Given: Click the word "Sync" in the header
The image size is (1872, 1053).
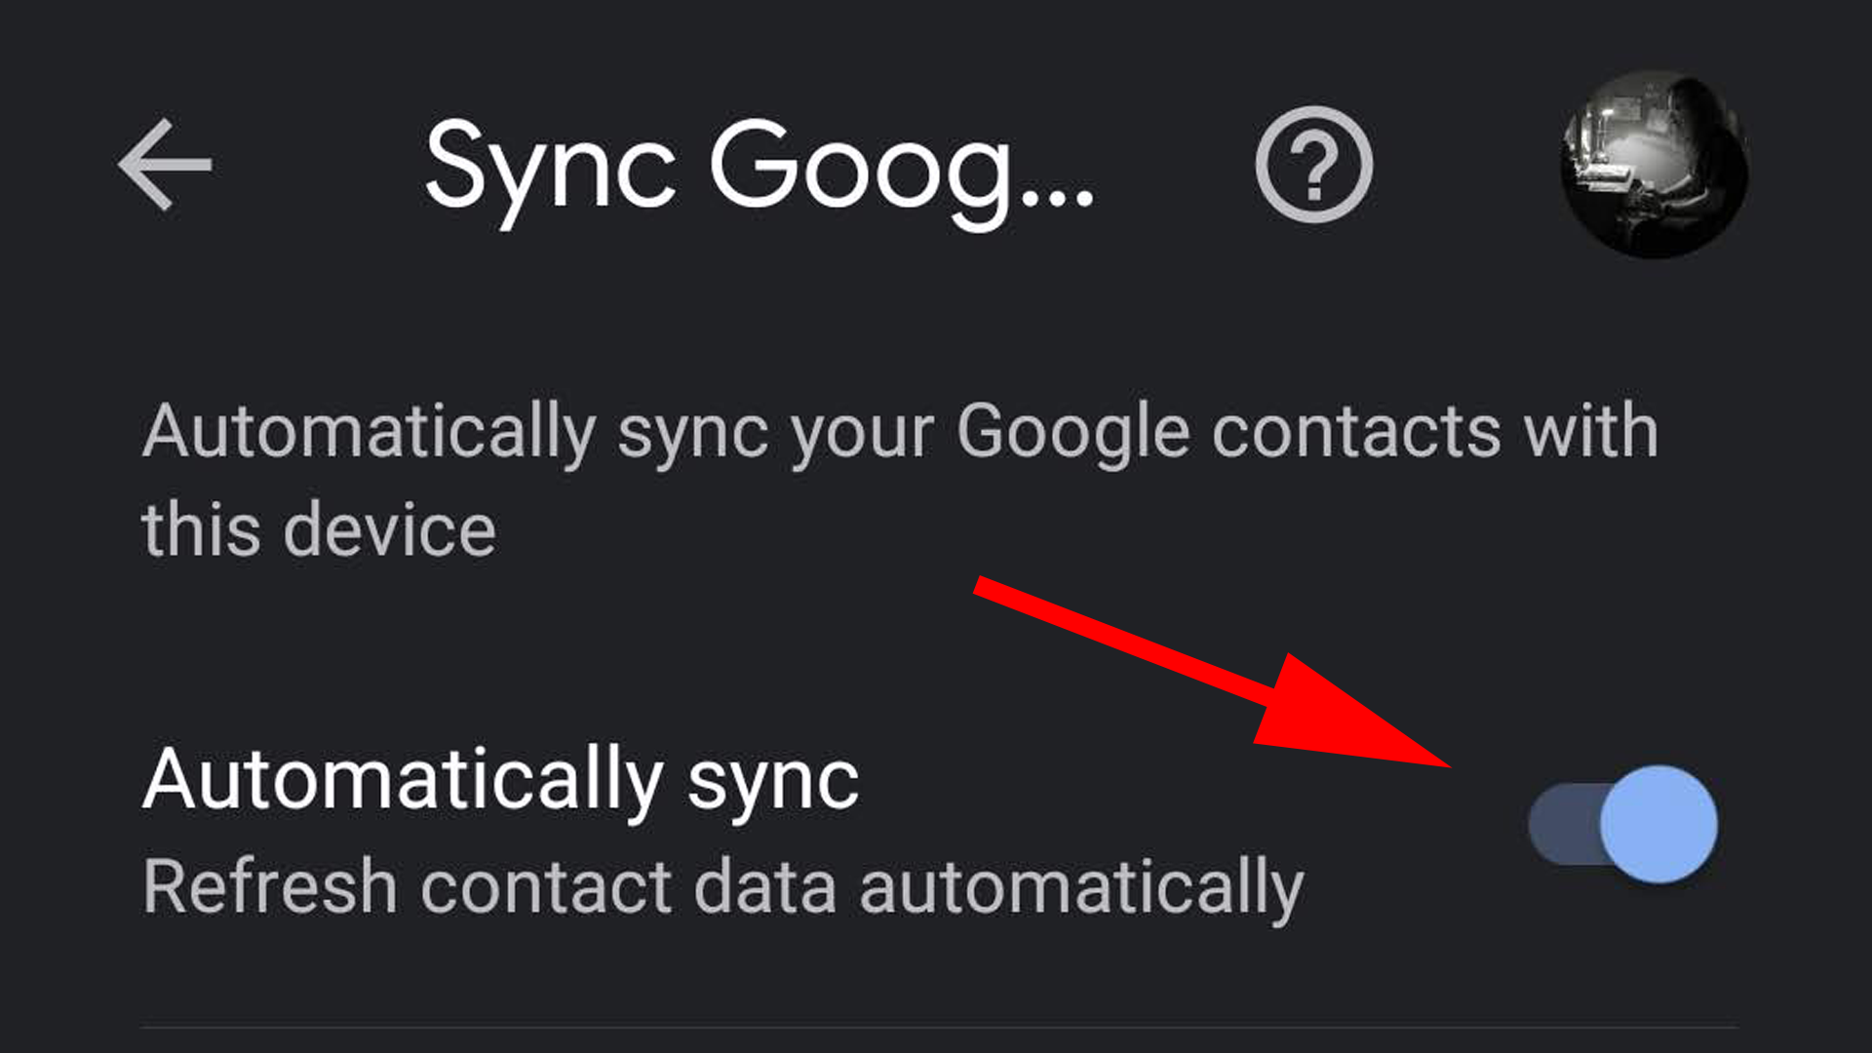Looking at the screenshot, I should click(550, 168).
